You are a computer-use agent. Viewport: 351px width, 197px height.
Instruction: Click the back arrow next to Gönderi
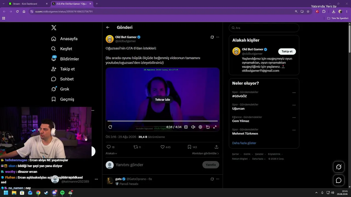[x=108, y=27]
